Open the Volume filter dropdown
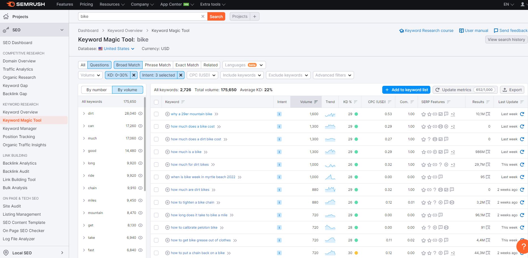This screenshot has height=258, width=528. click(x=90, y=75)
